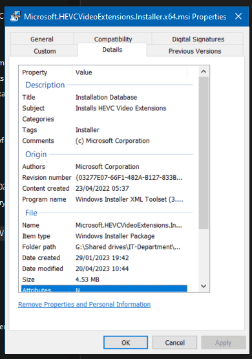Image resolution: width=252 pixels, height=359 pixels.
Task: Click the 'Size' property label
Action: click(28, 279)
